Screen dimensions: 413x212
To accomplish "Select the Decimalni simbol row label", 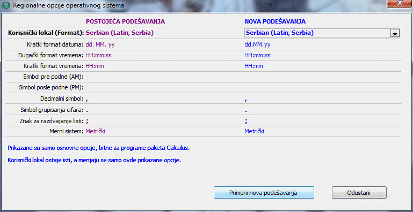I will [62, 99].
